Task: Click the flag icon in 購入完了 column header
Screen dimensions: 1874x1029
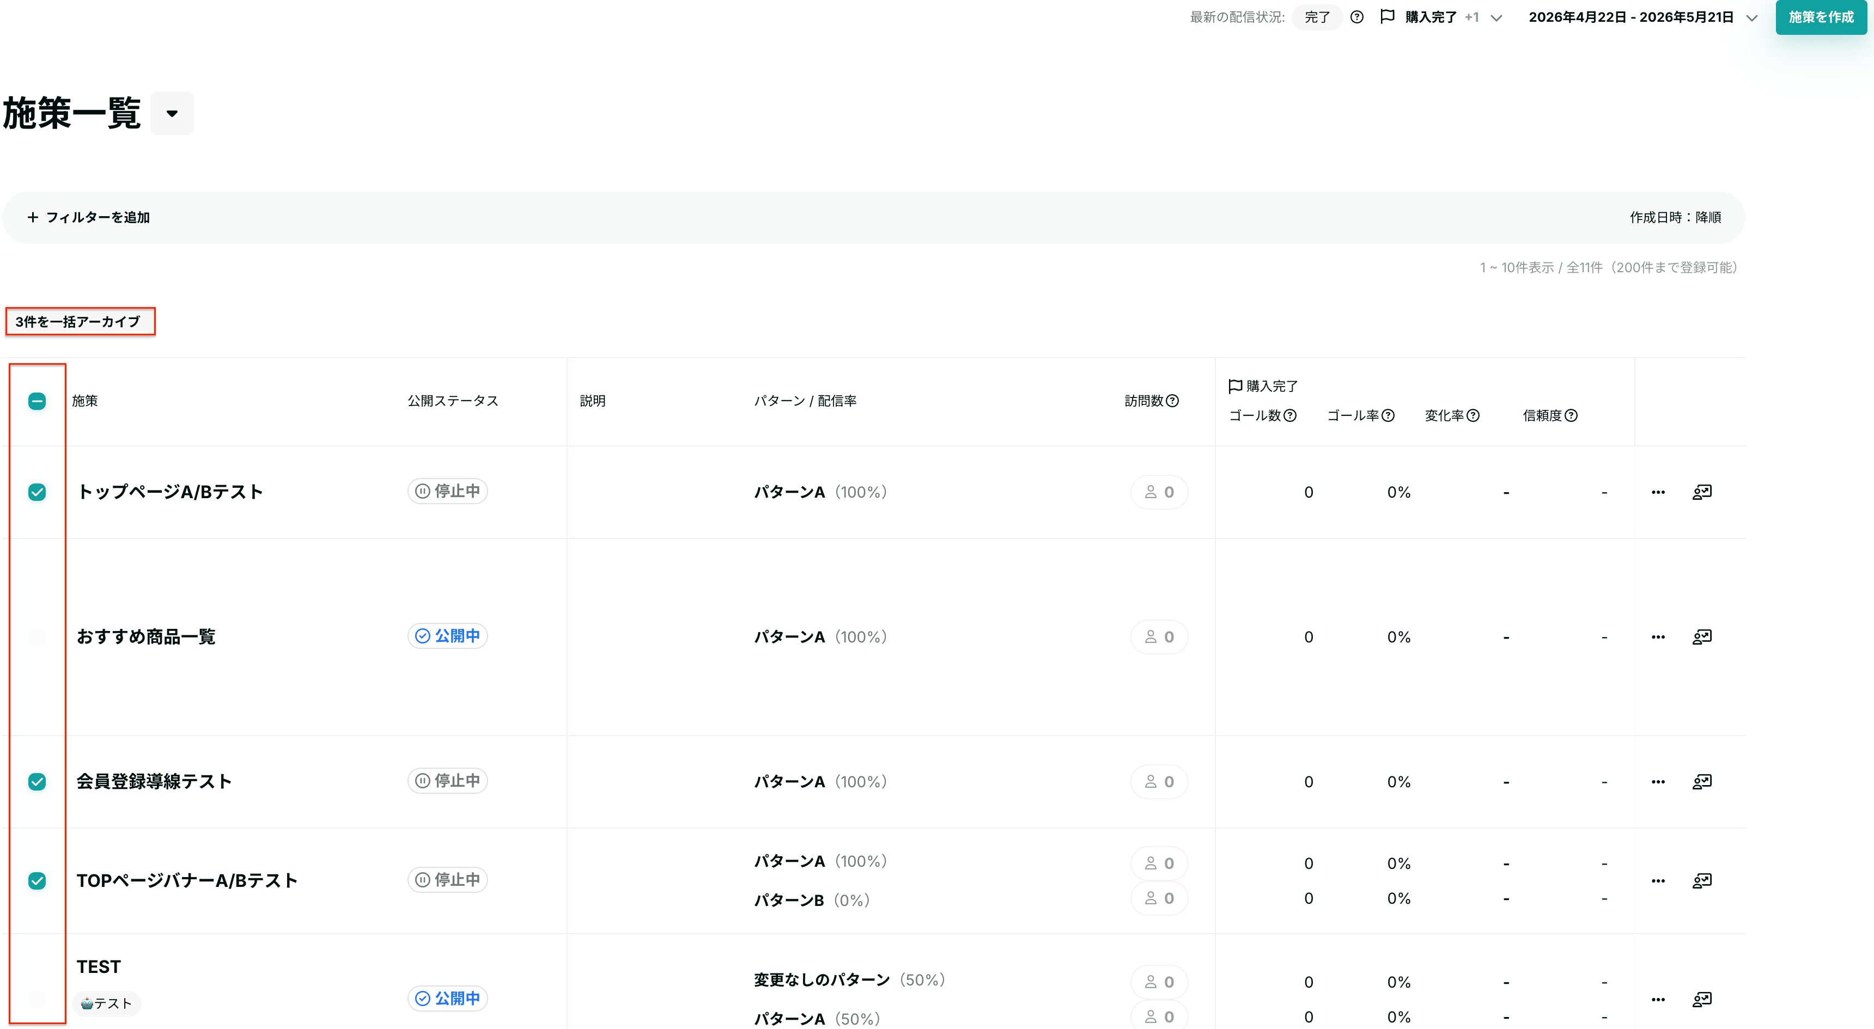Action: 1236,386
